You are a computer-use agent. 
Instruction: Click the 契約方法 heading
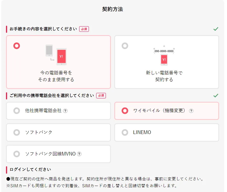(112, 9)
